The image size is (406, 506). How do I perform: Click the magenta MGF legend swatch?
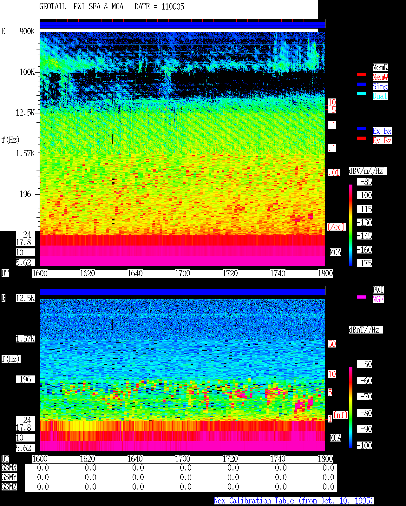pos(362,297)
